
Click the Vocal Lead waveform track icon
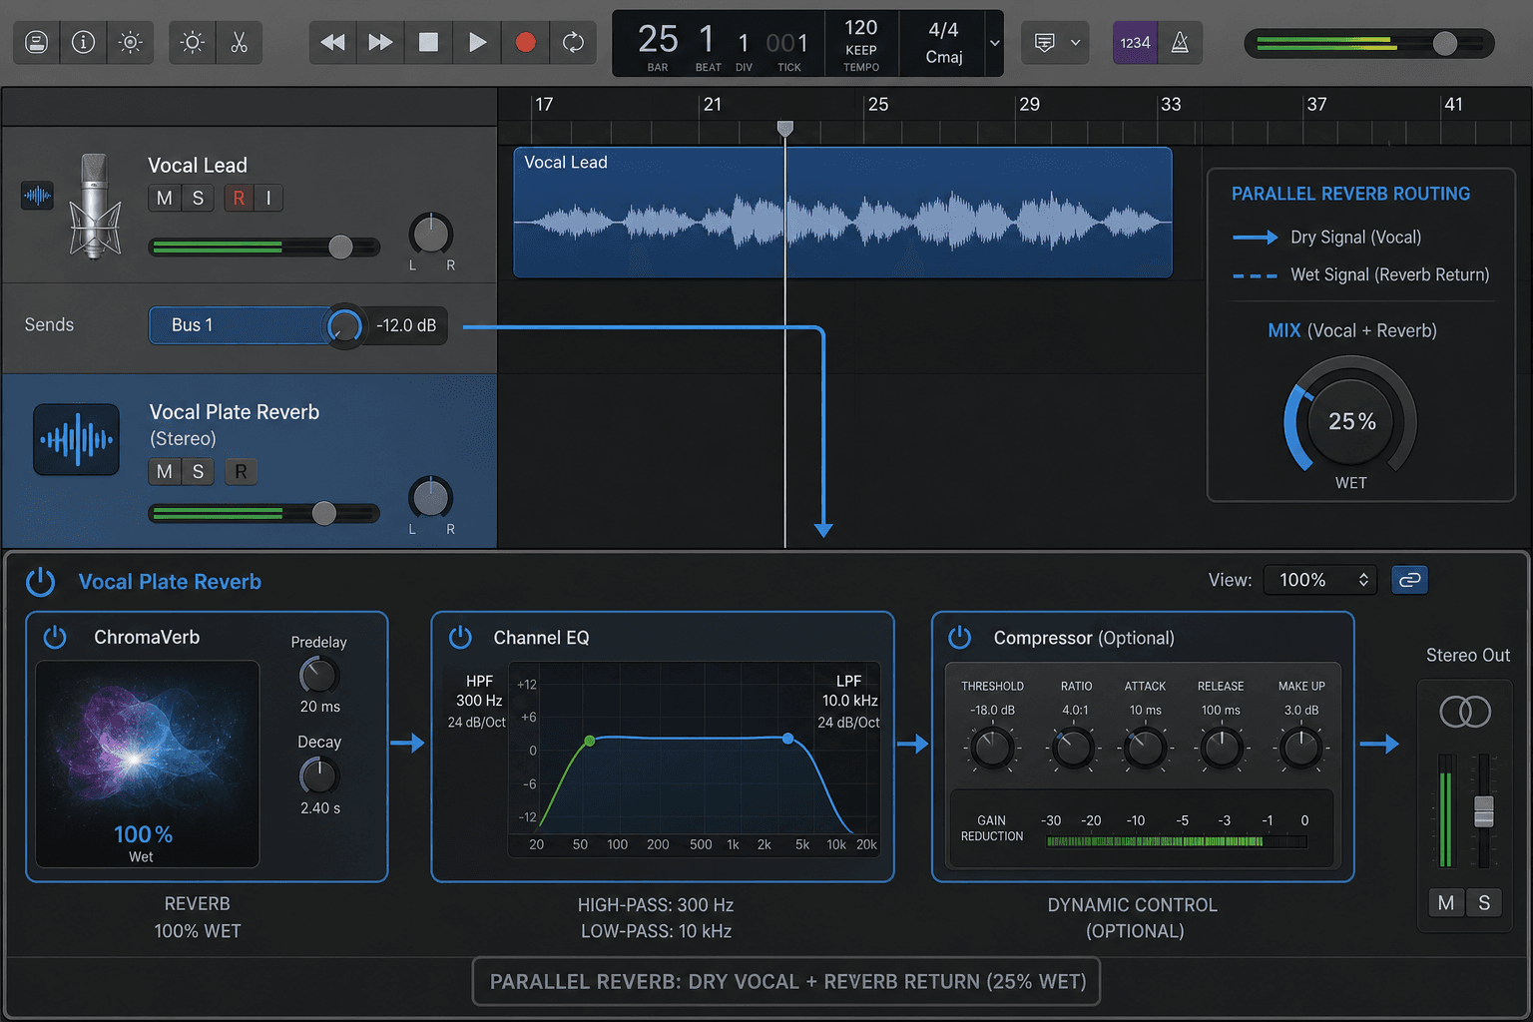pos(37,196)
